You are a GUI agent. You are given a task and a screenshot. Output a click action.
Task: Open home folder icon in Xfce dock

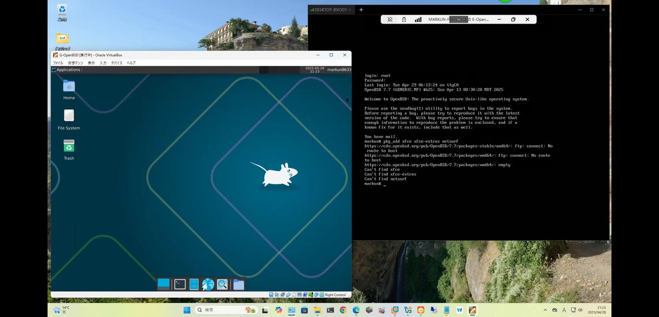click(x=238, y=284)
